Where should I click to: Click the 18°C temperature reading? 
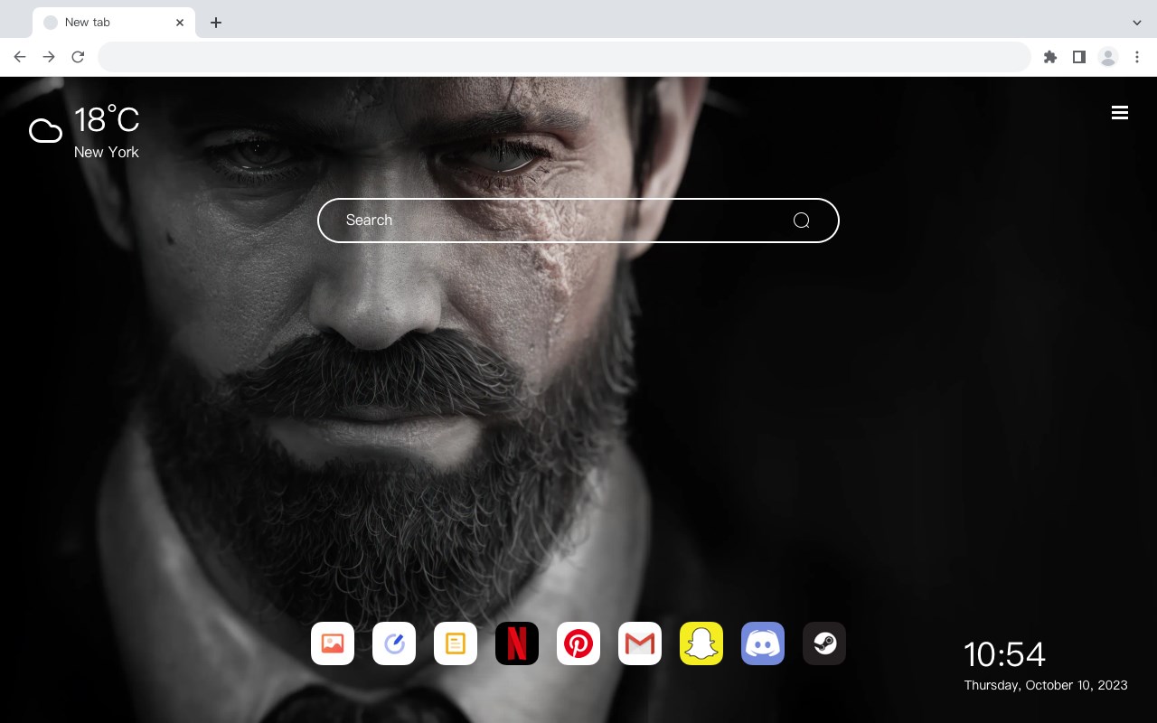point(107,120)
